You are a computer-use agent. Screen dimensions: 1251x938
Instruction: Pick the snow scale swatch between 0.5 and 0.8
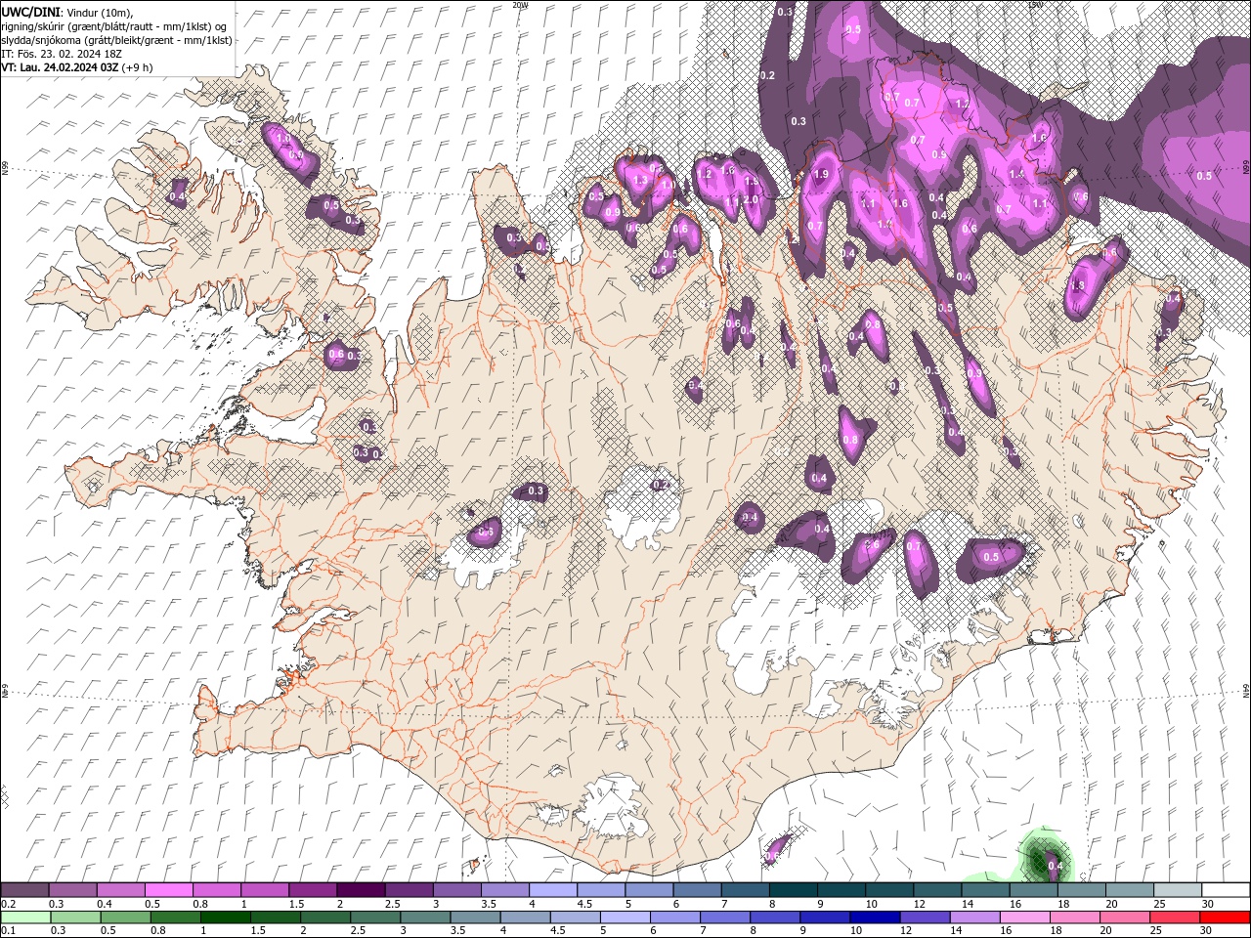point(168,890)
